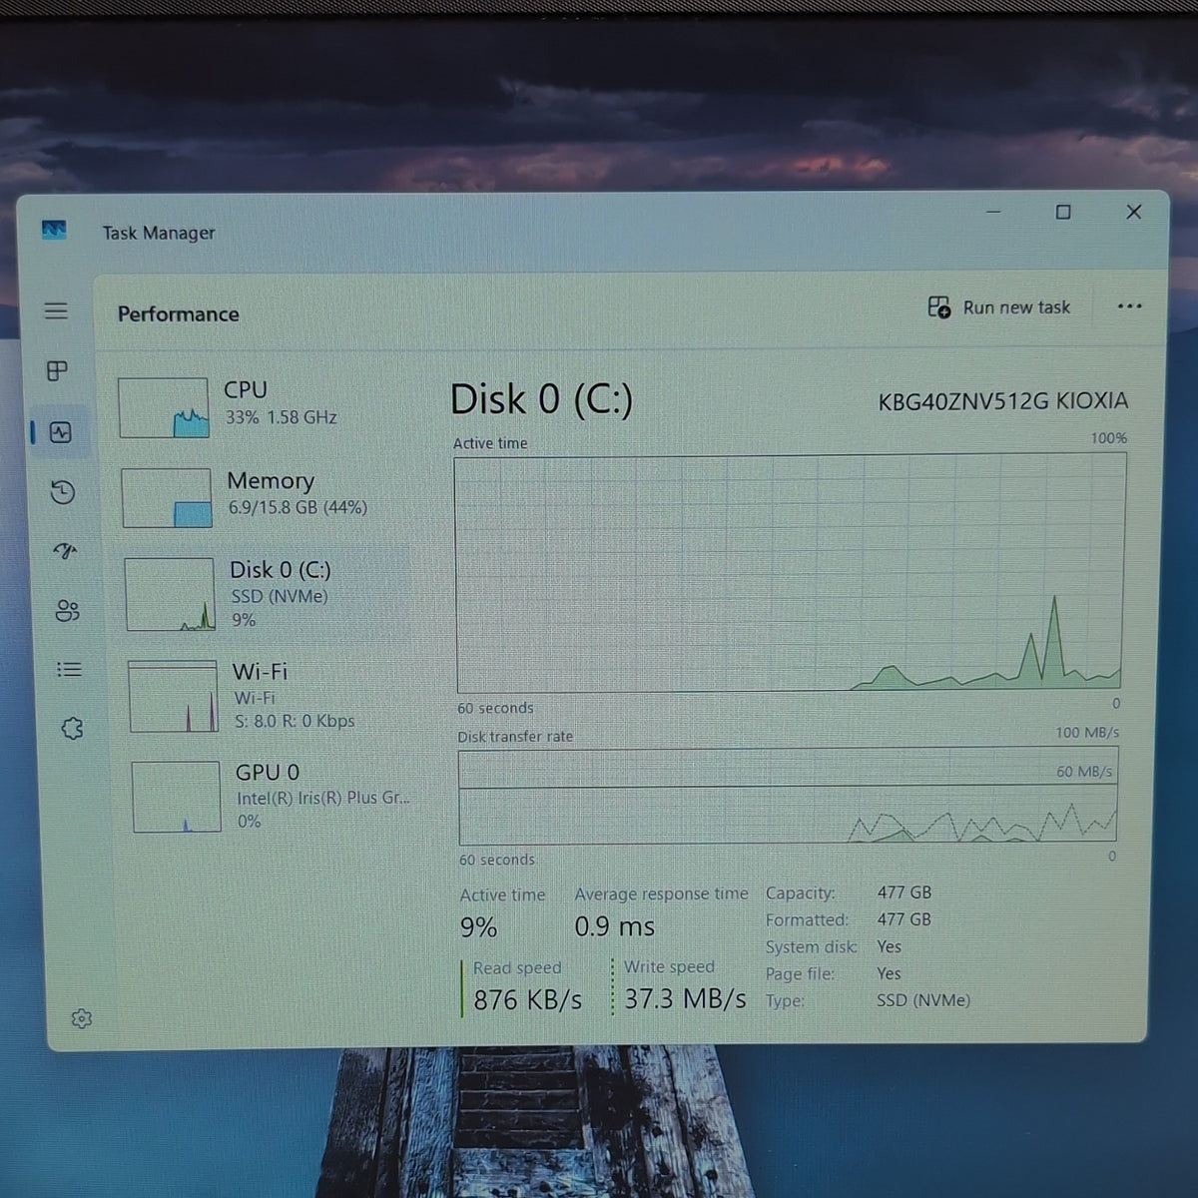Viewport: 1198px width, 1198px height.
Task: Open the Users page icon
Action: pos(67,611)
